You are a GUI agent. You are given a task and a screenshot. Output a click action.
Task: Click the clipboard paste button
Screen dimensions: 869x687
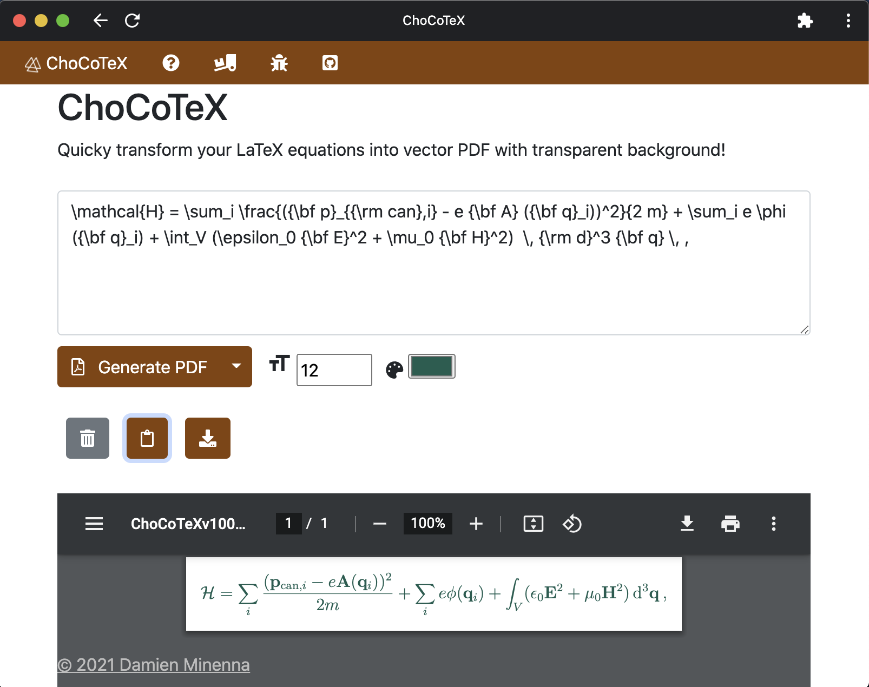click(147, 438)
